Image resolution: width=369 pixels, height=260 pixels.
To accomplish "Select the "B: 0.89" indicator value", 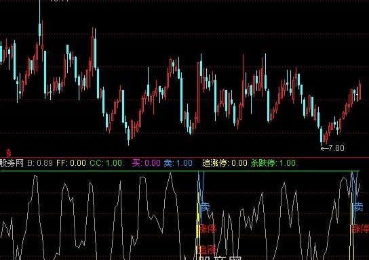I will pos(40,163).
